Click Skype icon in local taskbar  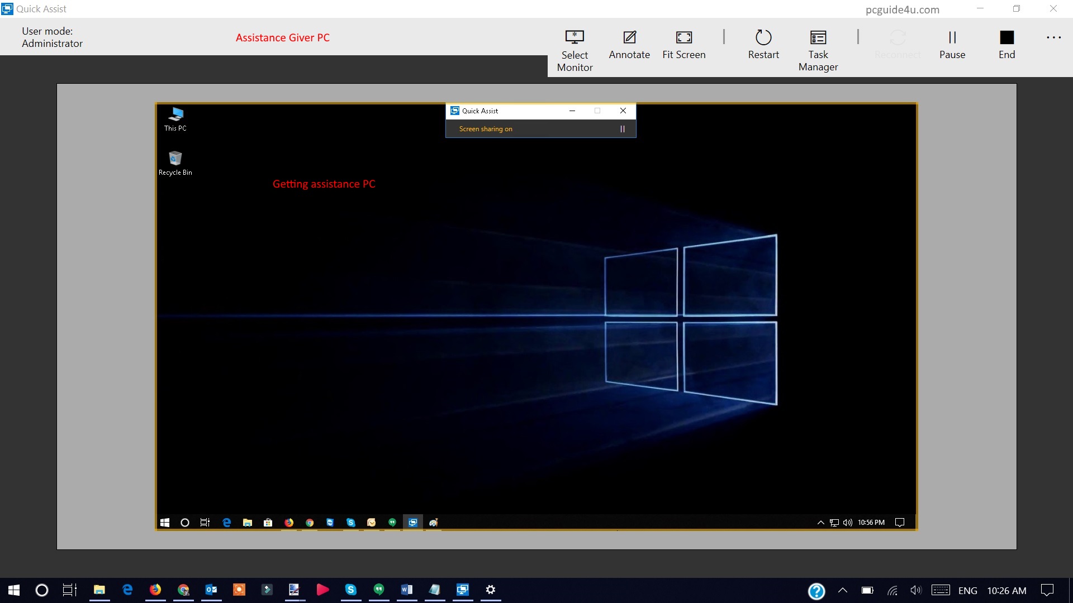tap(350, 590)
